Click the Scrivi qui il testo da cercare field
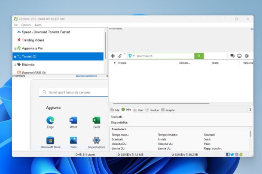 (x=74, y=92)
